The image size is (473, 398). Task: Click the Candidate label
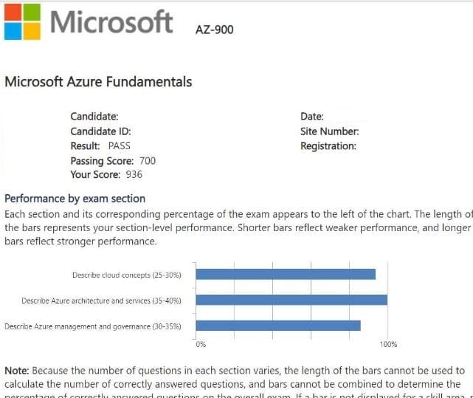coord(94,116)
